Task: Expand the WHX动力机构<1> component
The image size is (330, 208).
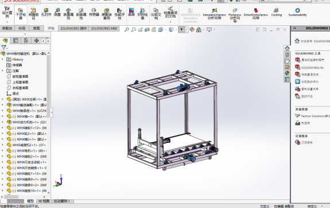Action: point(2,122)
